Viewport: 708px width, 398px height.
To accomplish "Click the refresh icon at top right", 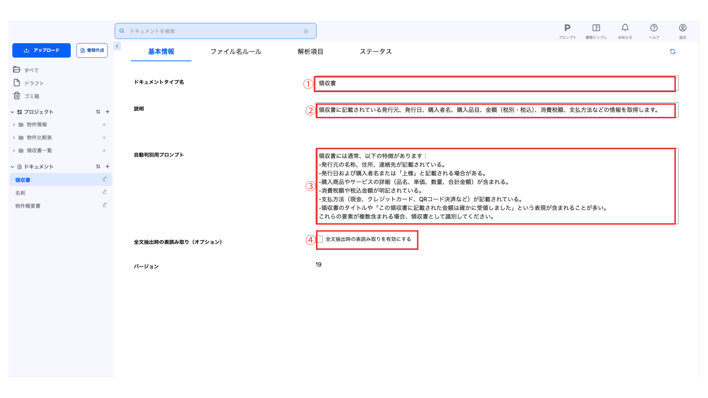I will coord(673,52).
